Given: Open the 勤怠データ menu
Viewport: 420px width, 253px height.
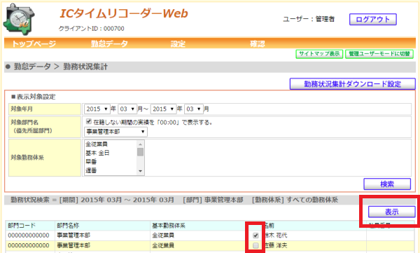Looking at the screenshot, I should 109,43.
